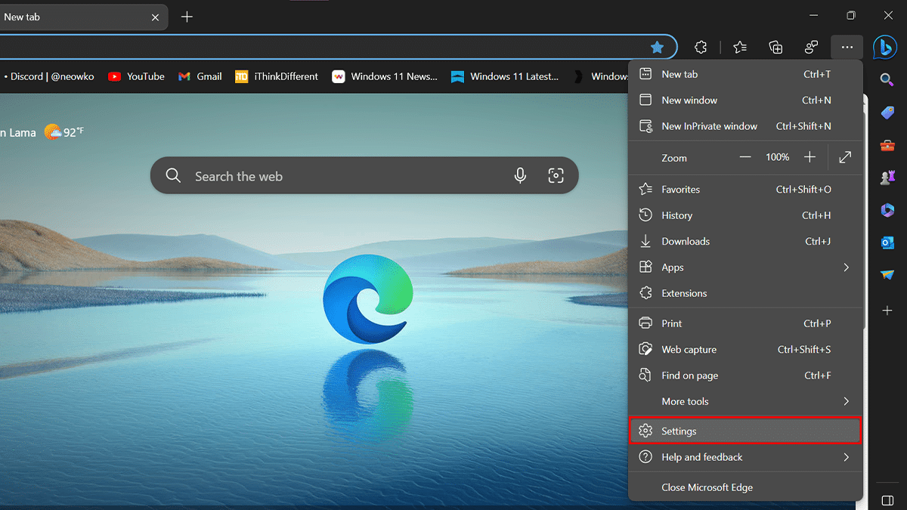Expand the Apps submenu

[745, 267]
